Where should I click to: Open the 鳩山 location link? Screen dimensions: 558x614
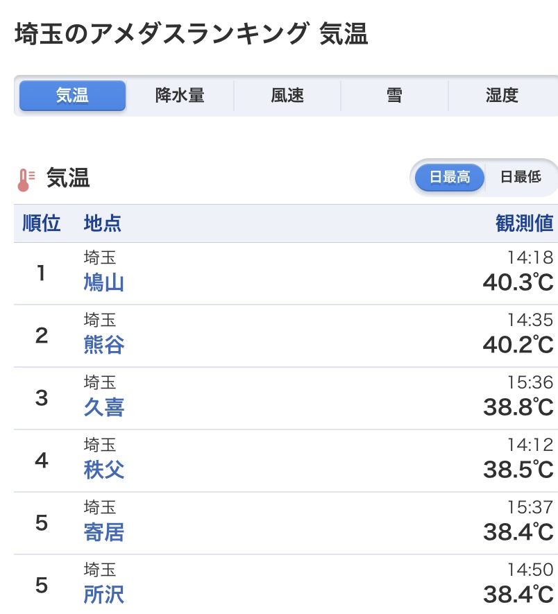pyautogui.click(x=104, y=282)
